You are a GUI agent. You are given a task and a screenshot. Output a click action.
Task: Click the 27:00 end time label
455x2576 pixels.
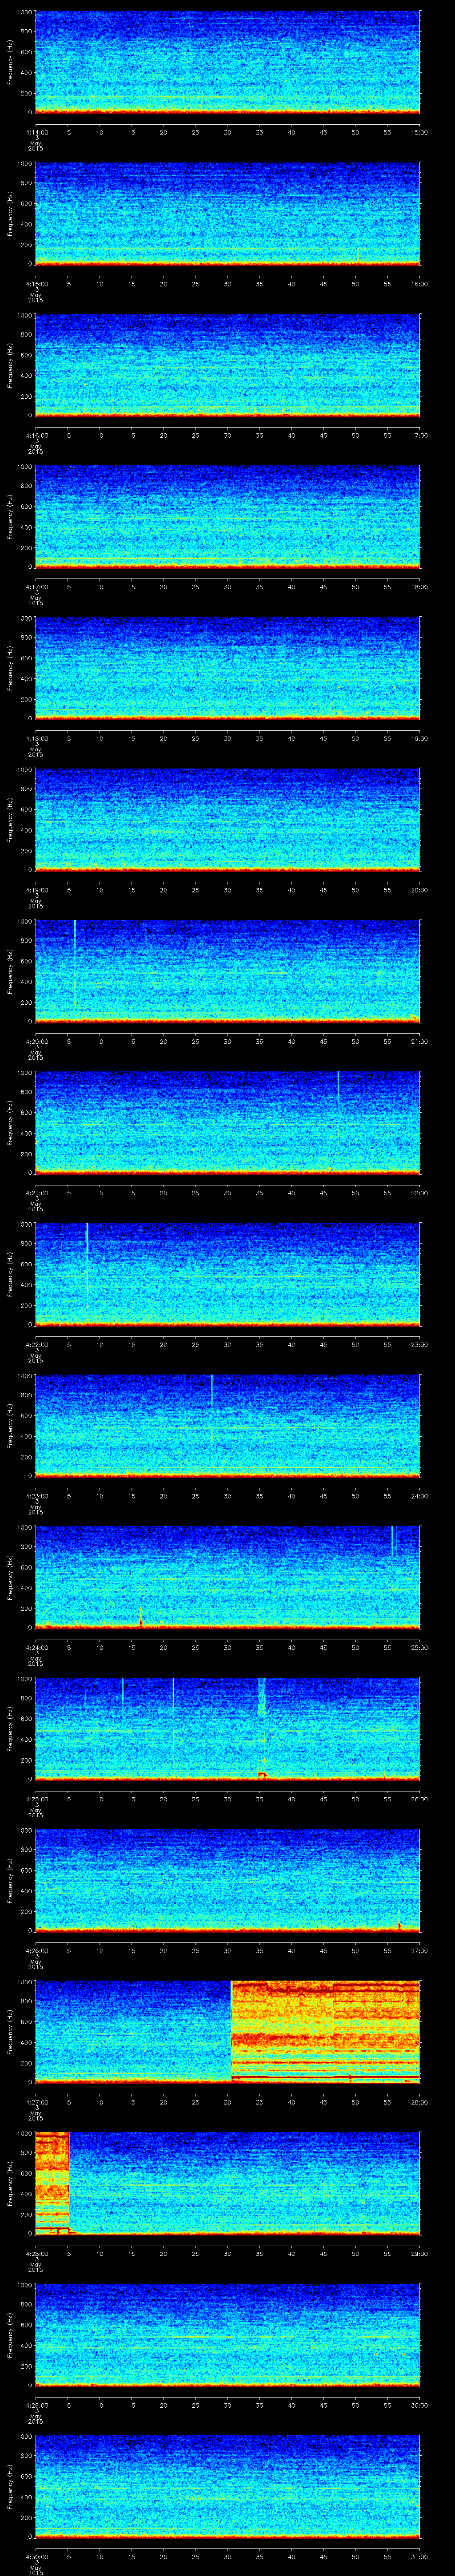tap(420, 1950)
